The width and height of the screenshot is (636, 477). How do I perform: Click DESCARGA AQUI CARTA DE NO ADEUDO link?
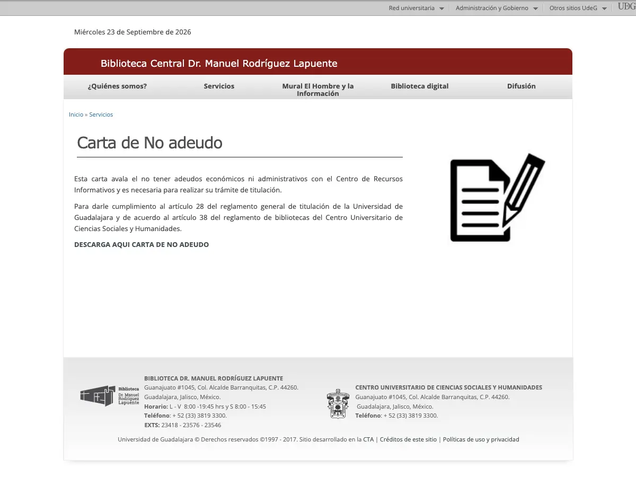(142, 244)
